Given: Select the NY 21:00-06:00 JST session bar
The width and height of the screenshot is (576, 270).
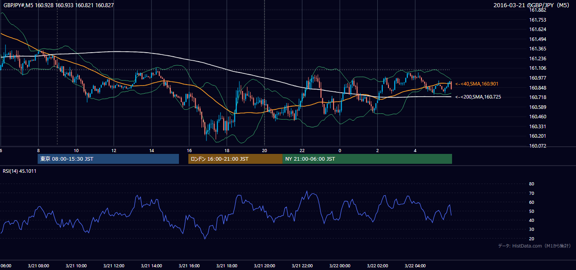Looking at the screenshot, I should click(367, 159).
